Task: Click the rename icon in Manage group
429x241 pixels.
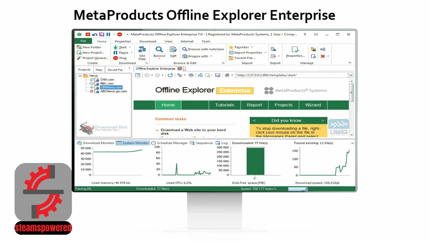Action: click(x=322, y=49)
